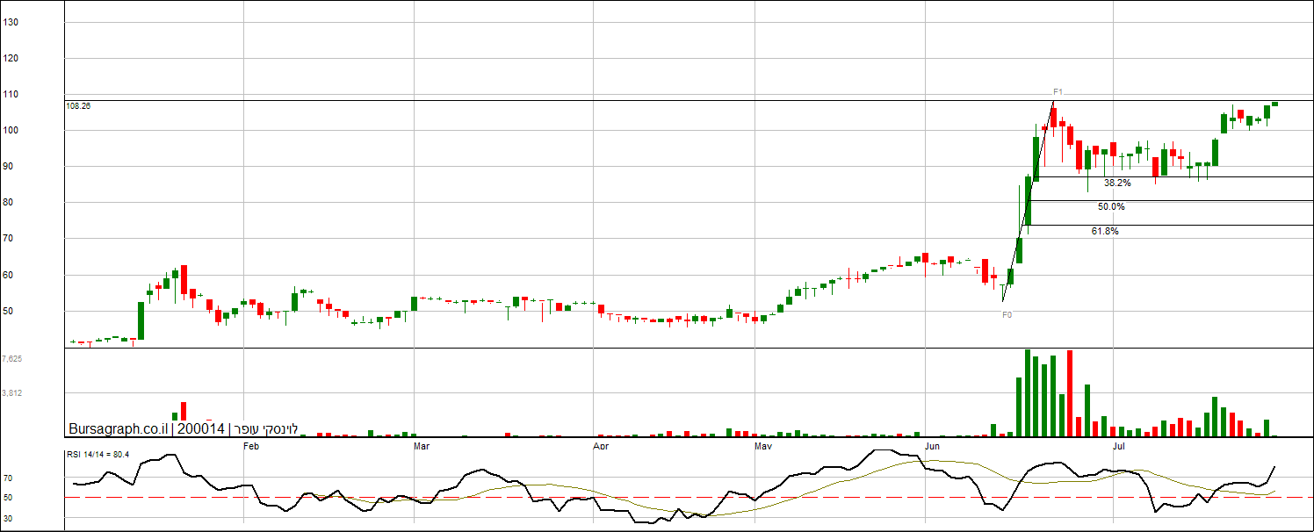
Task: Click the Feb label on the time axis
Action: point(251,447)
